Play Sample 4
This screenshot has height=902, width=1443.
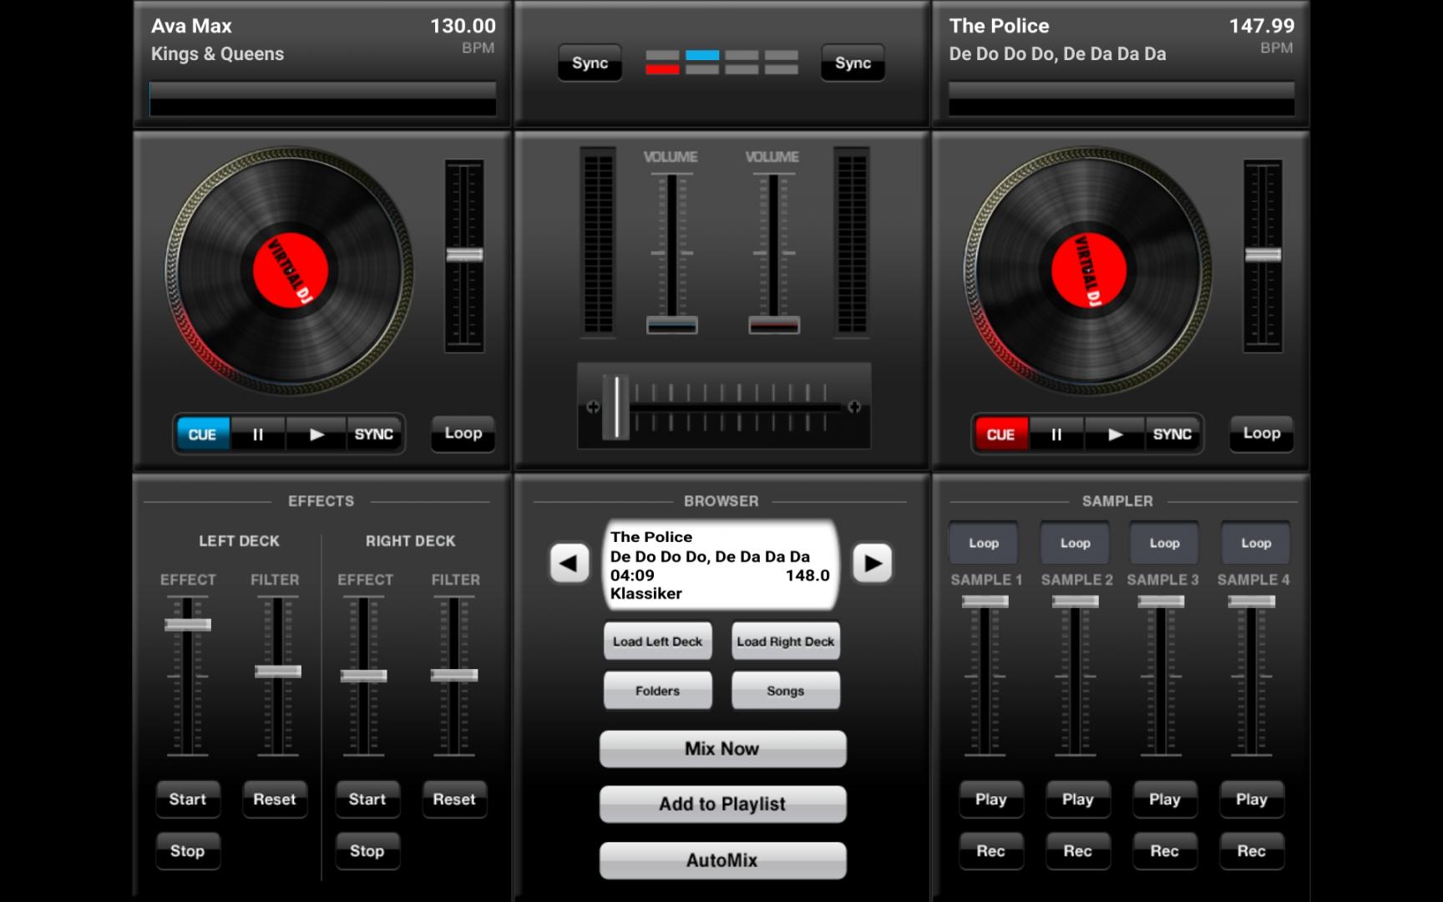click(1252, 799)
